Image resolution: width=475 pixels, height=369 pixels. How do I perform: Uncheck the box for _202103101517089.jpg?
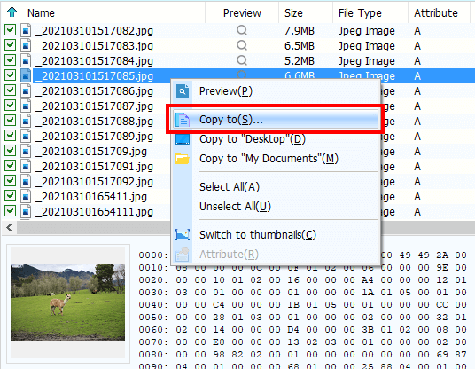10,136
